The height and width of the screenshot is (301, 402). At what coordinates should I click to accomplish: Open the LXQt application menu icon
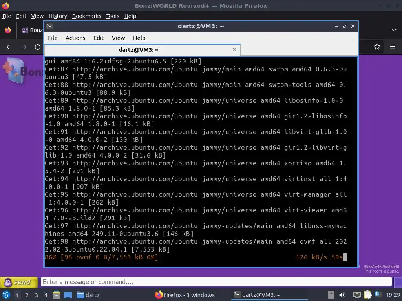pos(6,295)
